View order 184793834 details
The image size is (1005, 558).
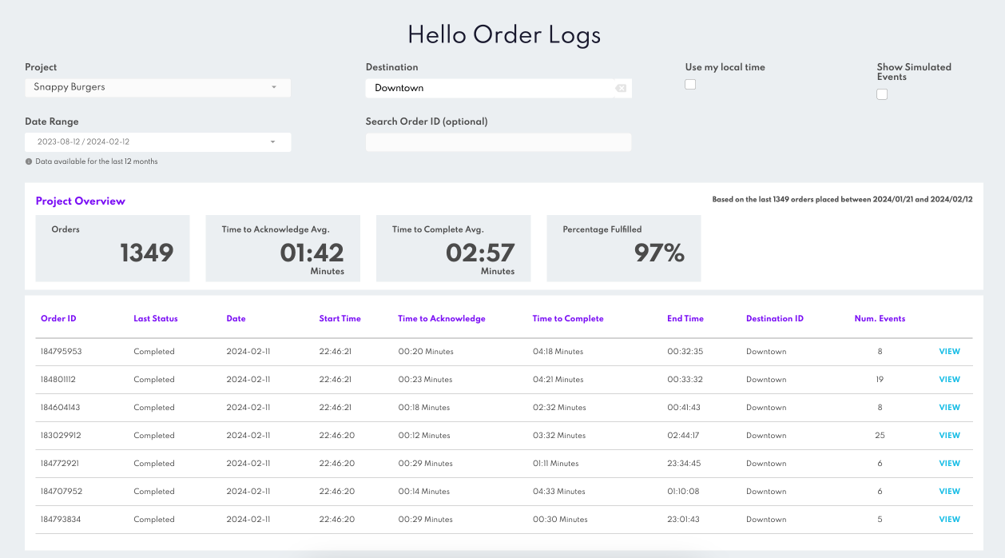click(x=949, y=520)
